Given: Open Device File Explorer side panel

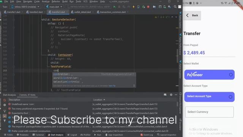Looking at the screenshot, I should coord(180,103).
